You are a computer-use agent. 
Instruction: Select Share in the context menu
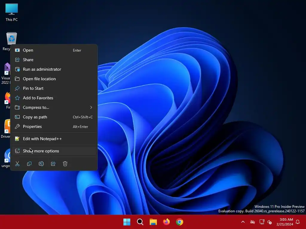(54, 60)
